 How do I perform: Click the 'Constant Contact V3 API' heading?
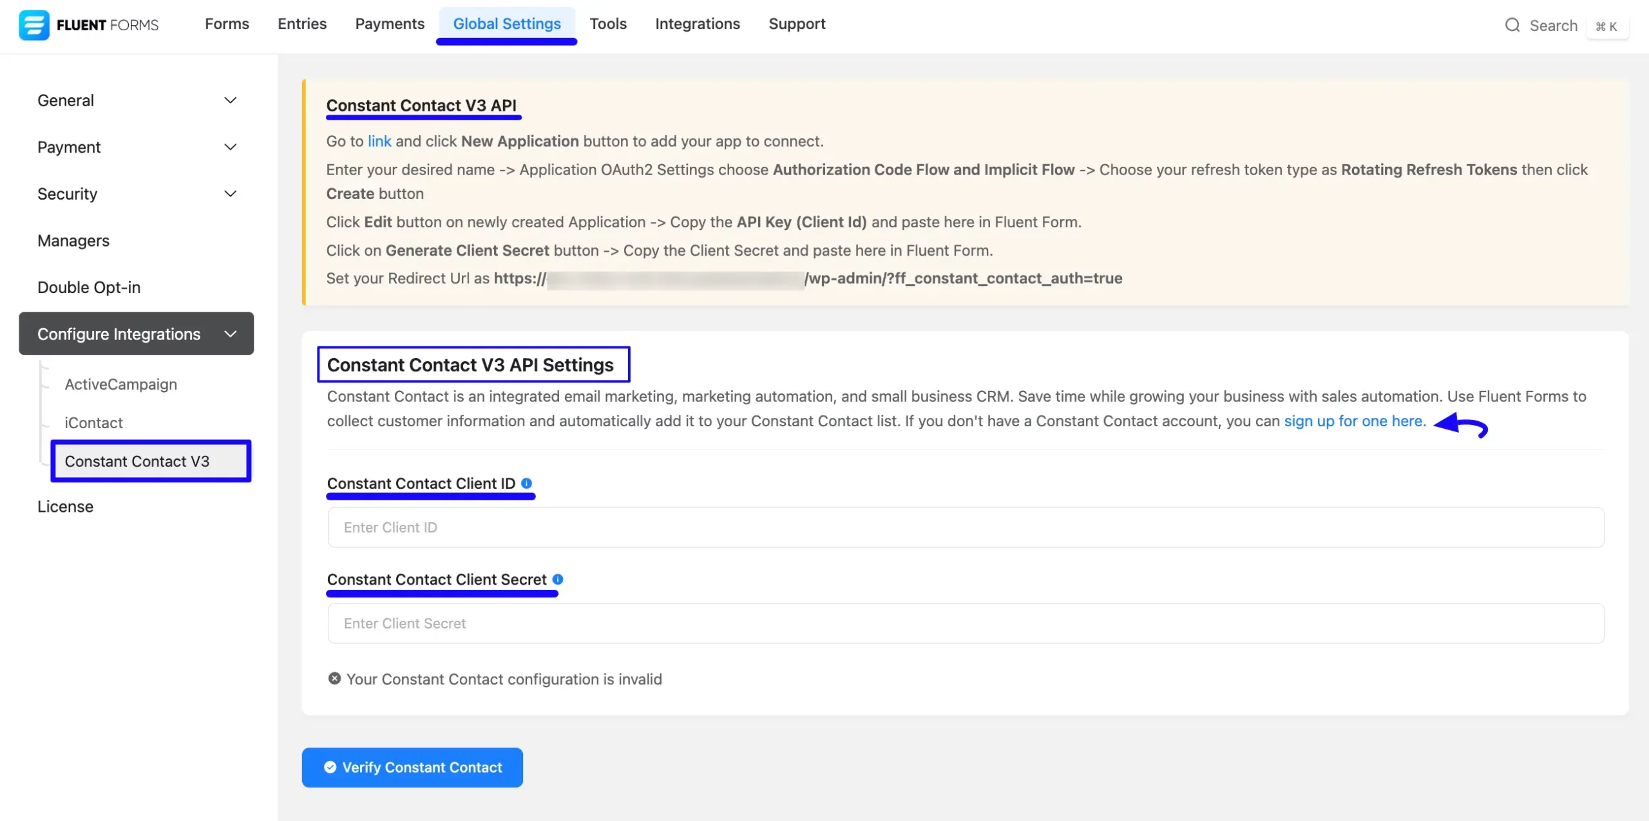(421, 105)
